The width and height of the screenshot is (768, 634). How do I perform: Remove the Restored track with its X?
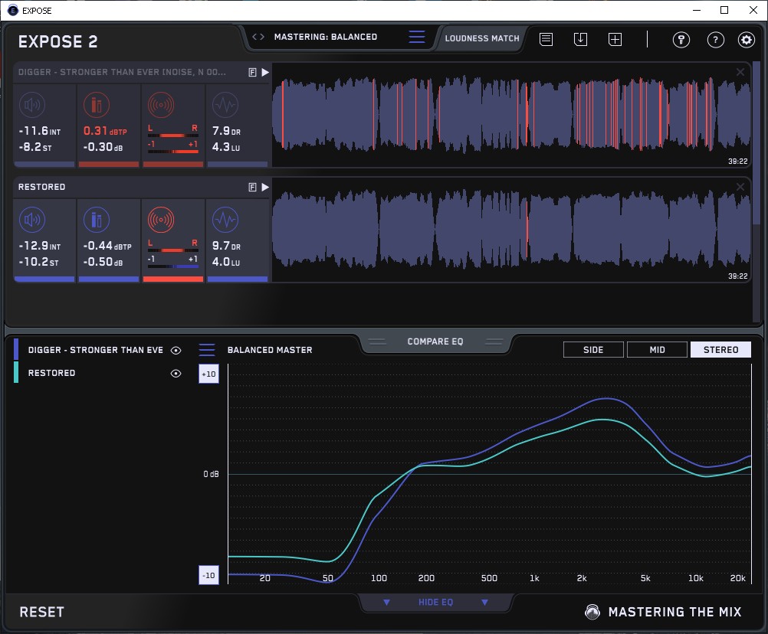pos(740,186)
